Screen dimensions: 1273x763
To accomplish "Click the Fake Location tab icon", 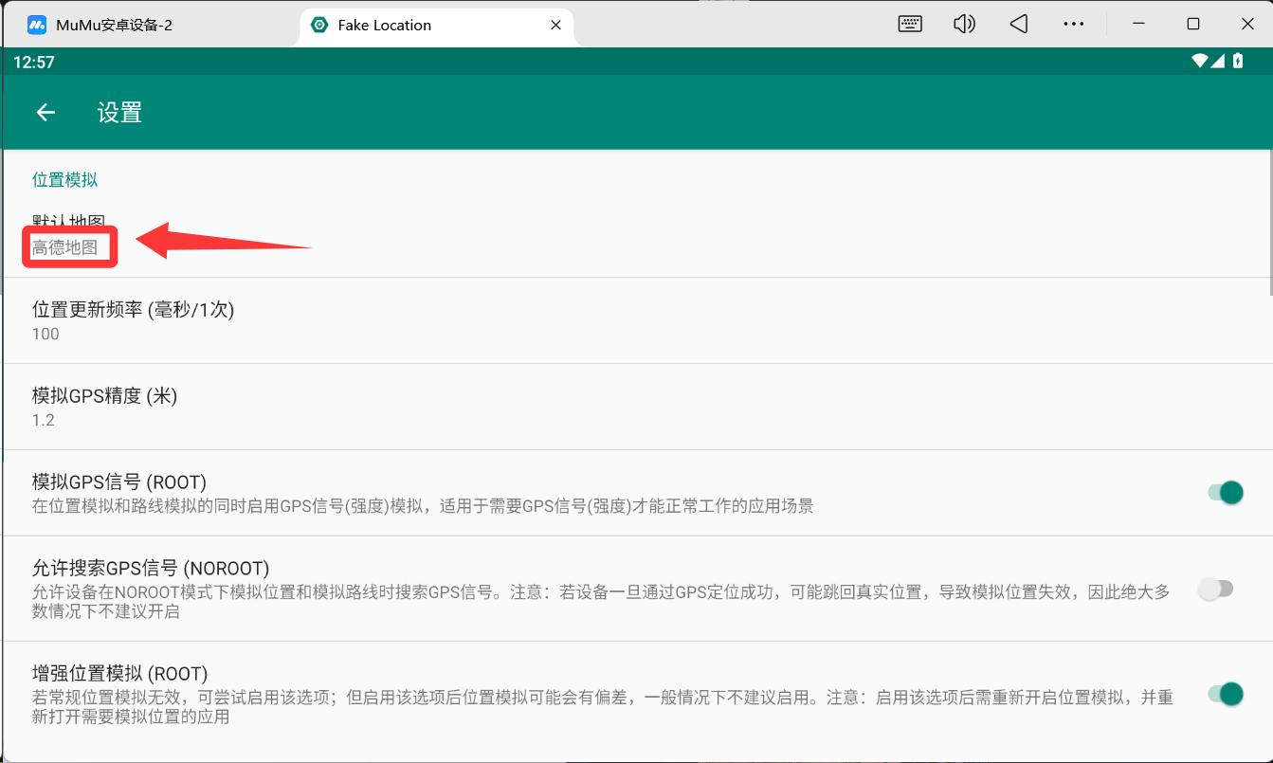I will point(320,26).
